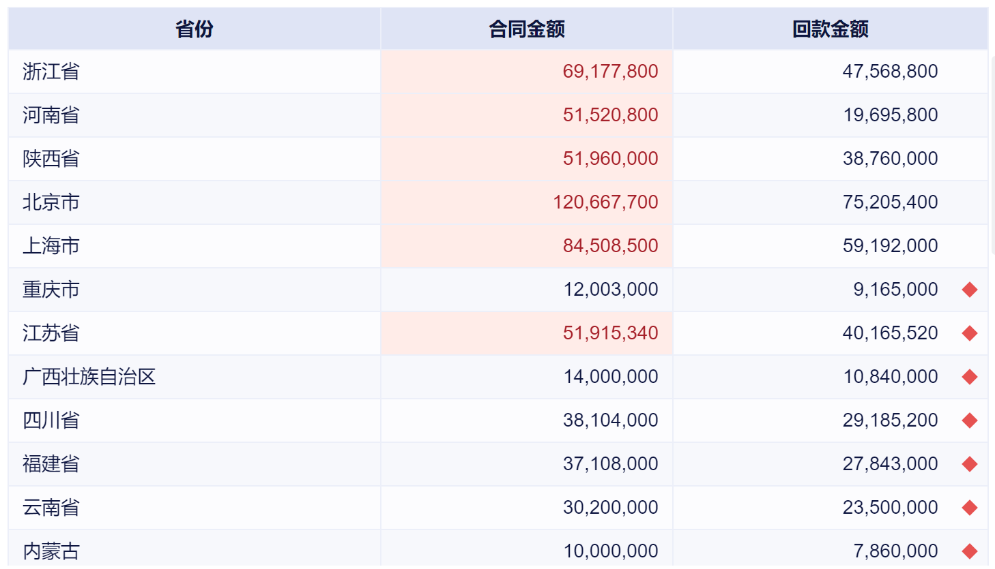Click the 河南省 province name
Viewport: 995px width, 569px height.
point(51,115)
